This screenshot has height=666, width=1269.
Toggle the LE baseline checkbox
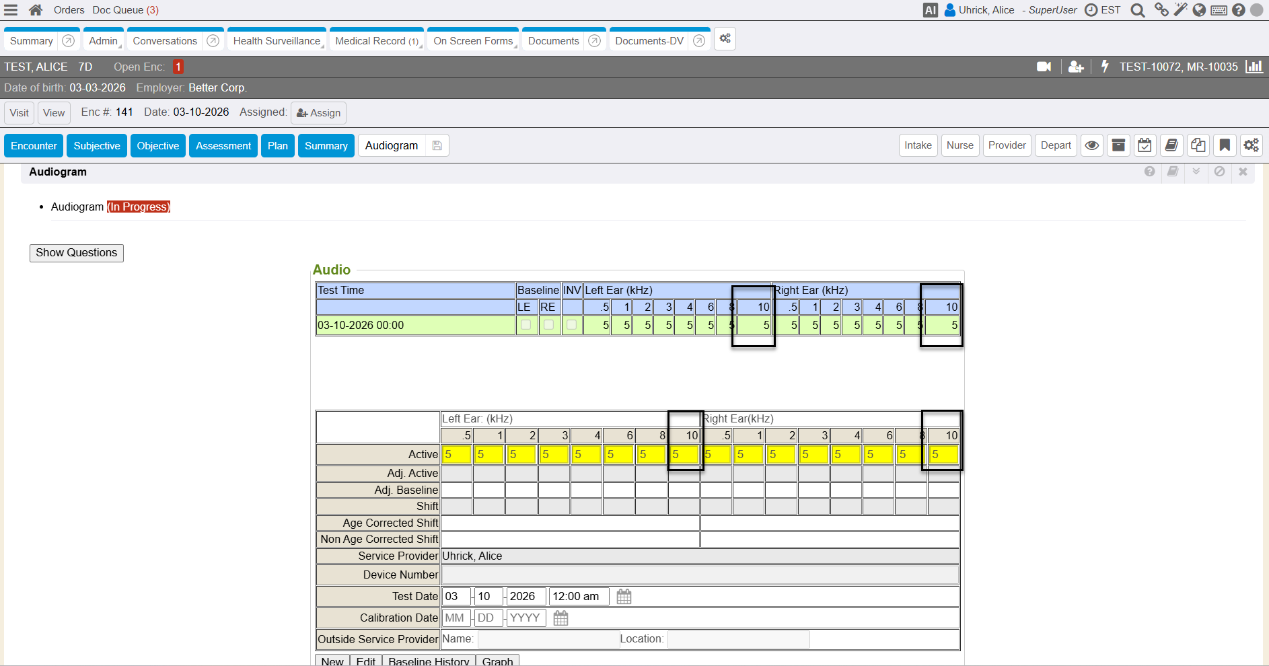point(526,325)
